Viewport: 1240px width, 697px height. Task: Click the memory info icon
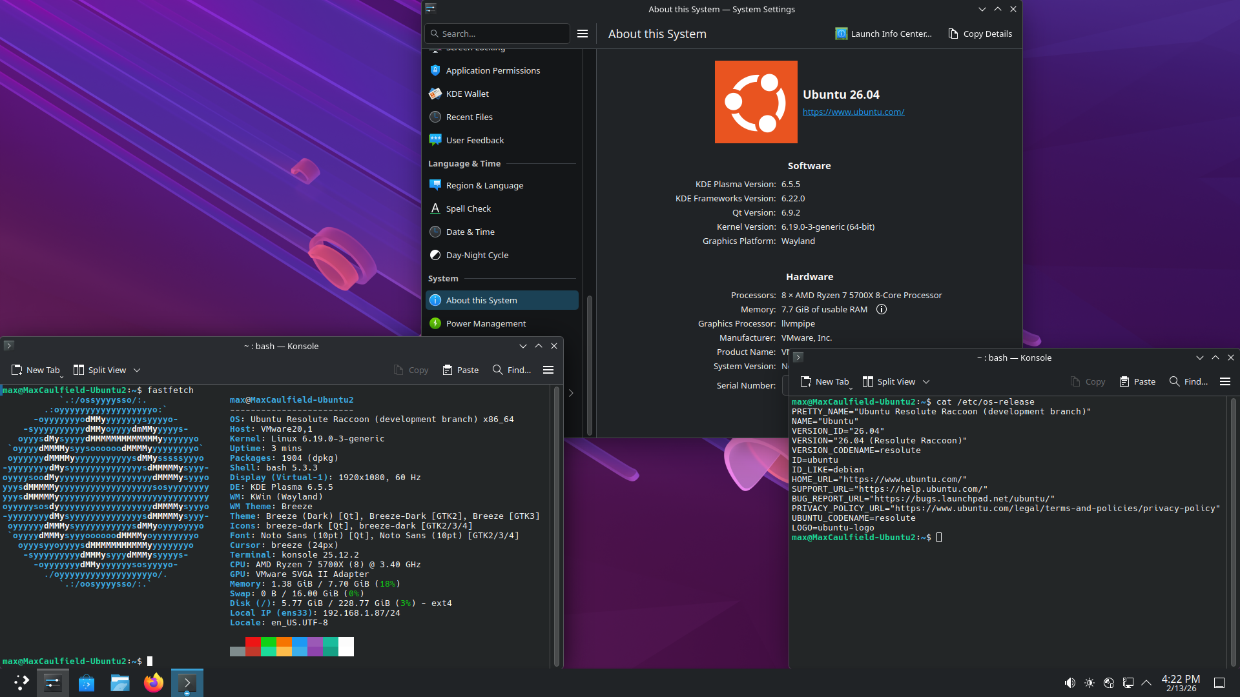(x=881, y=309)
